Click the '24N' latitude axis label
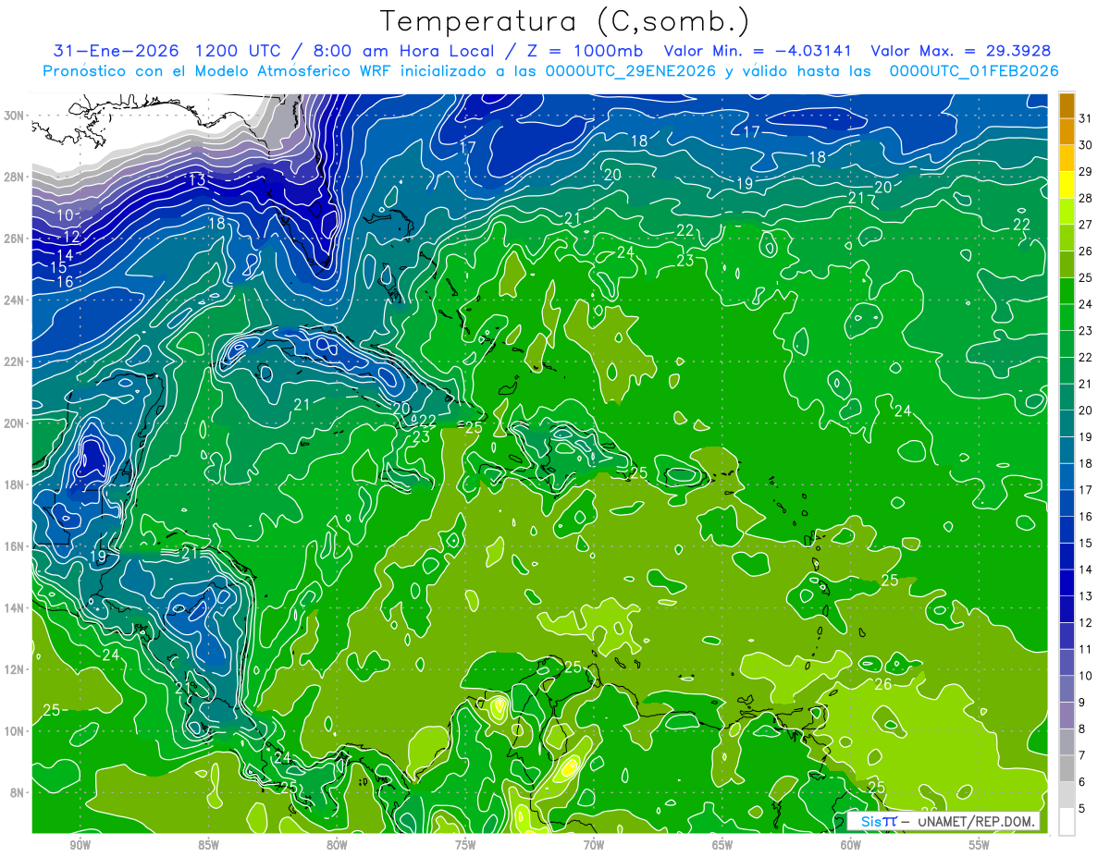 (x=16, y=300)
